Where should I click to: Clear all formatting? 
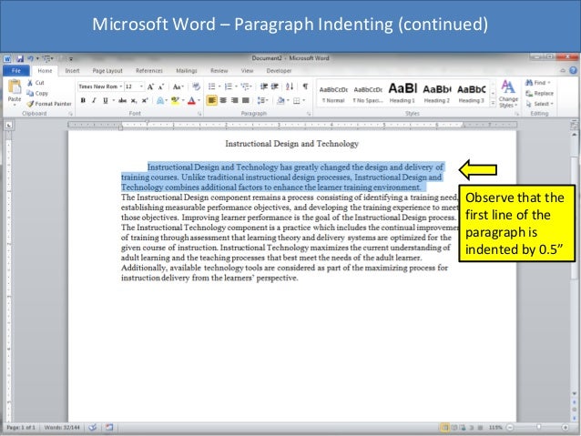196,86
